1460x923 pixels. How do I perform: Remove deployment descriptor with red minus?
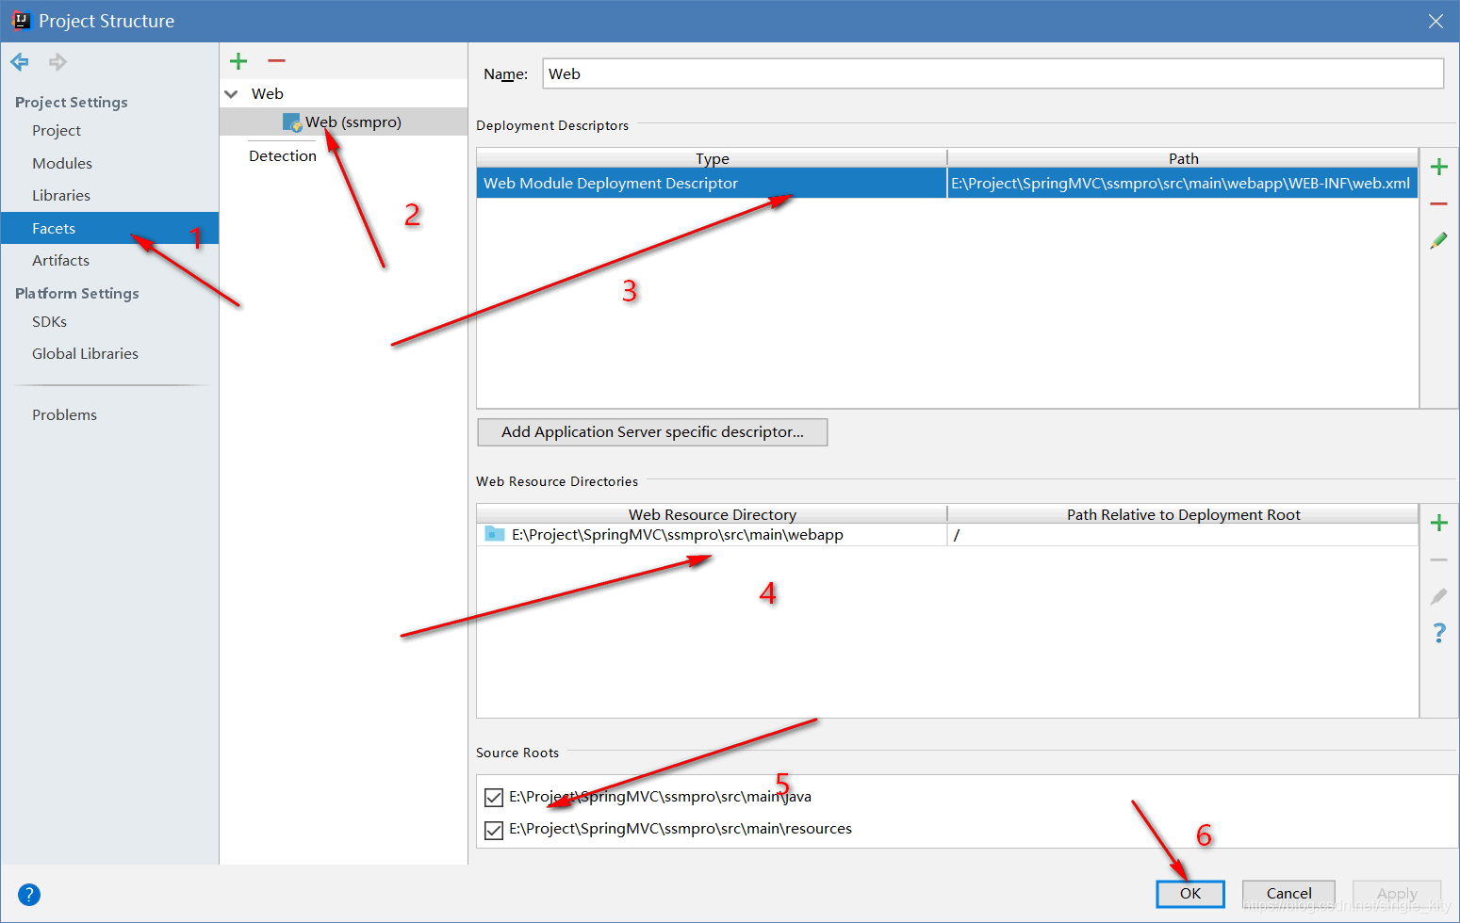(1438, 203)
